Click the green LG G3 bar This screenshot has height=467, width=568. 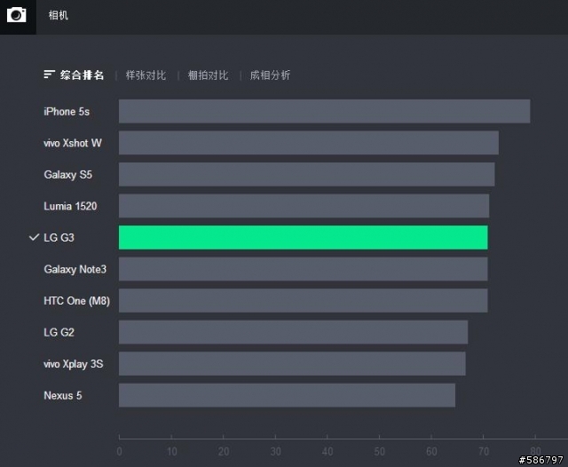point(304,237)
